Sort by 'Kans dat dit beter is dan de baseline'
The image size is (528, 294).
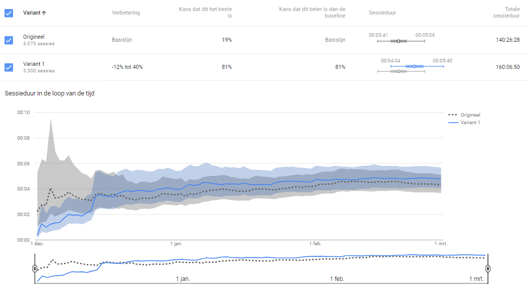click(312, 13)
